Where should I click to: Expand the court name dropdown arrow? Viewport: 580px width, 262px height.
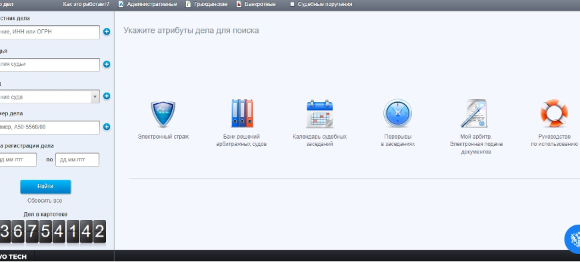95,97
